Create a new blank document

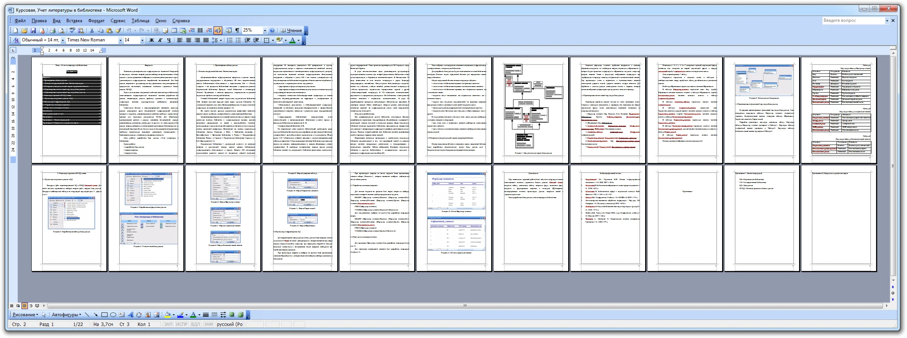click(15, 30)
